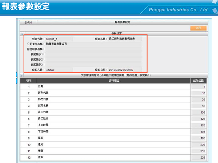Click the start position field for 遲到 row

(x=198, y=144)
